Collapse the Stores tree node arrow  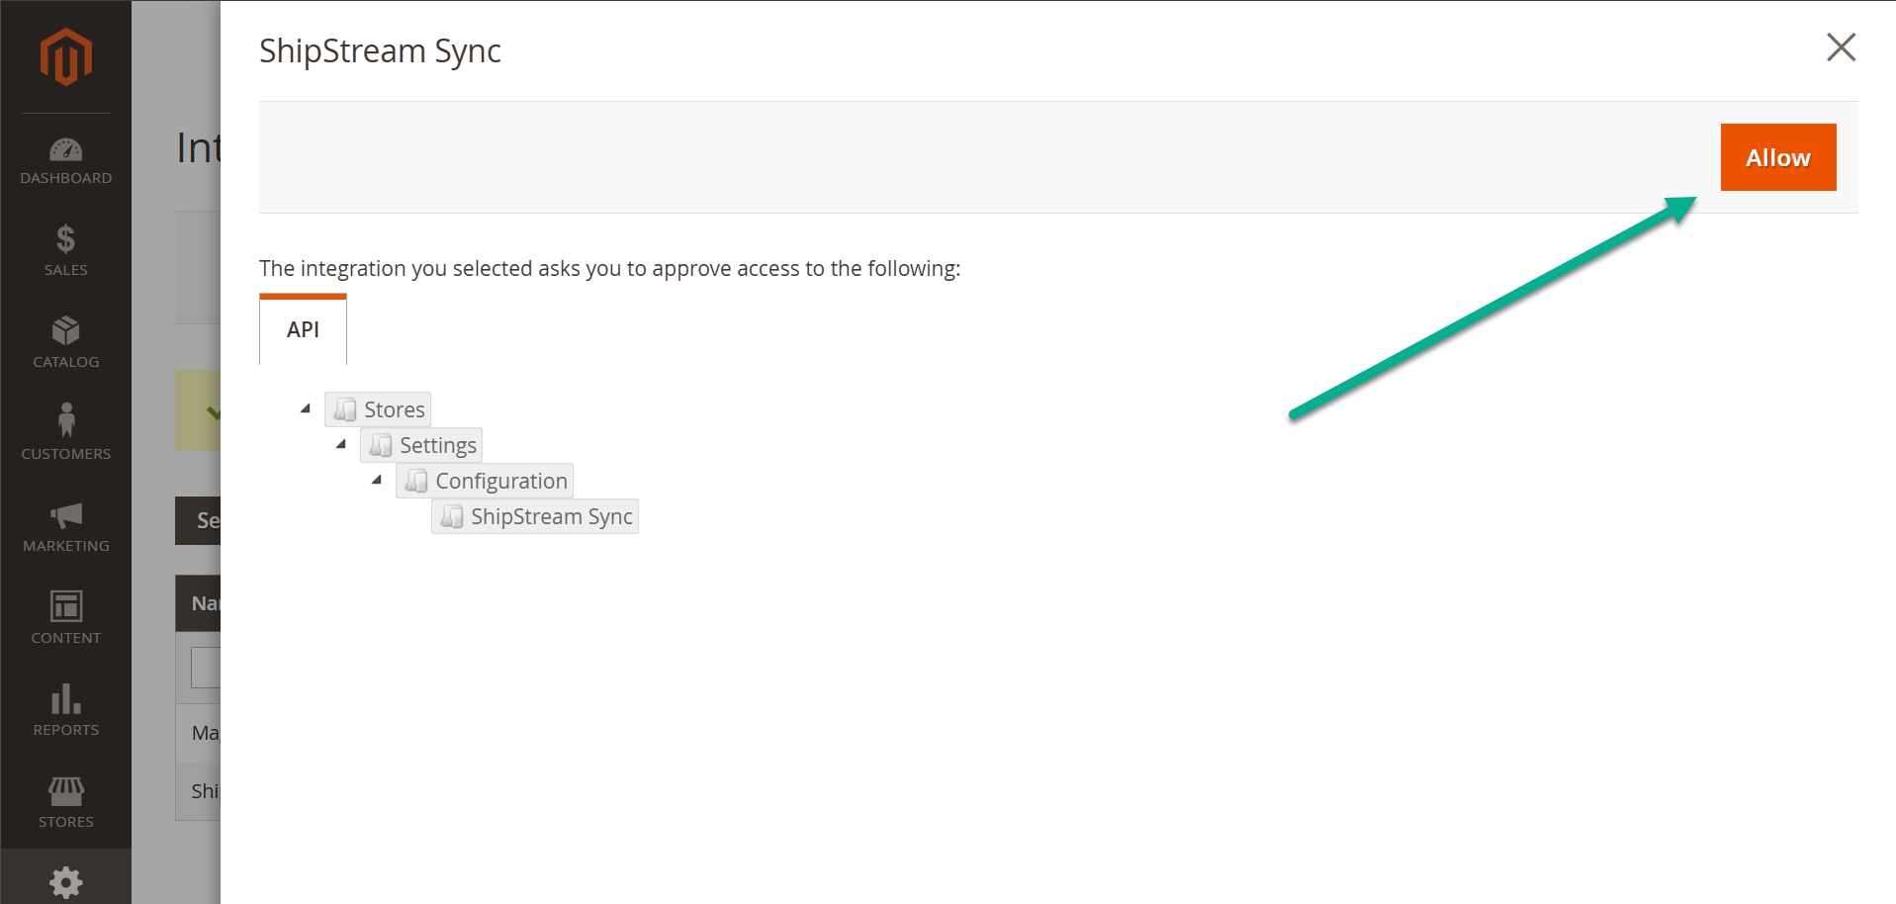pos(306,408)
